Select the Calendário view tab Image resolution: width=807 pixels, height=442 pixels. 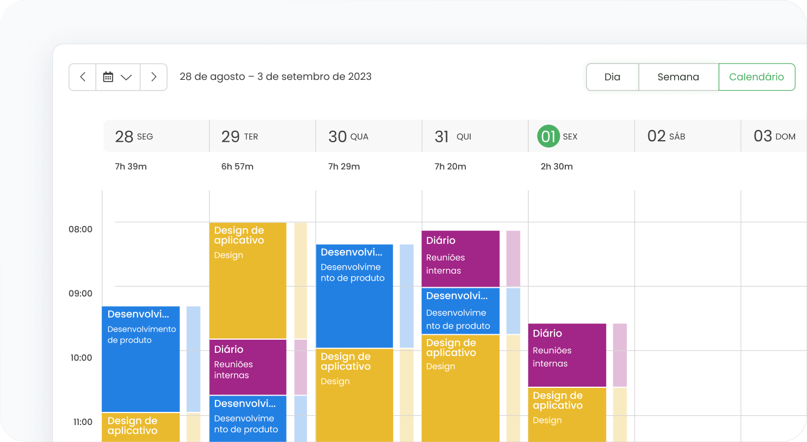[x=756, y=77]
